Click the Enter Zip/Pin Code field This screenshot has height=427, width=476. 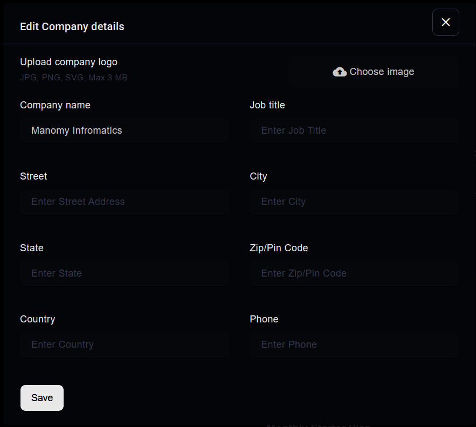354,273
